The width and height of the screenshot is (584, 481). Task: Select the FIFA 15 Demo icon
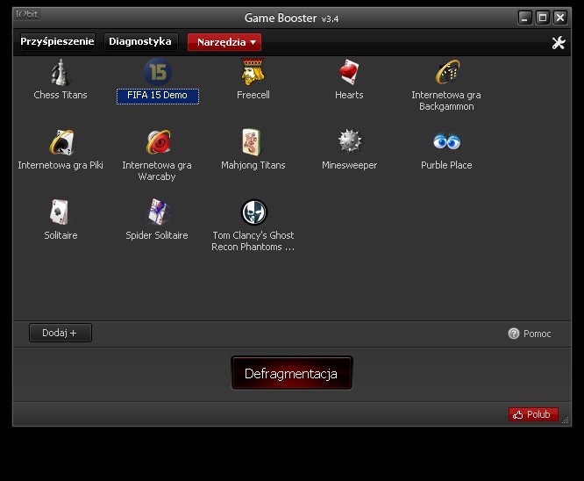click(x=158, y=72)
